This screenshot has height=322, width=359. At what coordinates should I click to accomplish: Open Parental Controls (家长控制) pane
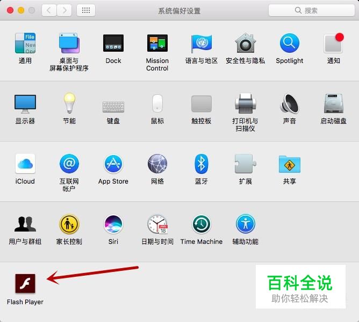69,224
